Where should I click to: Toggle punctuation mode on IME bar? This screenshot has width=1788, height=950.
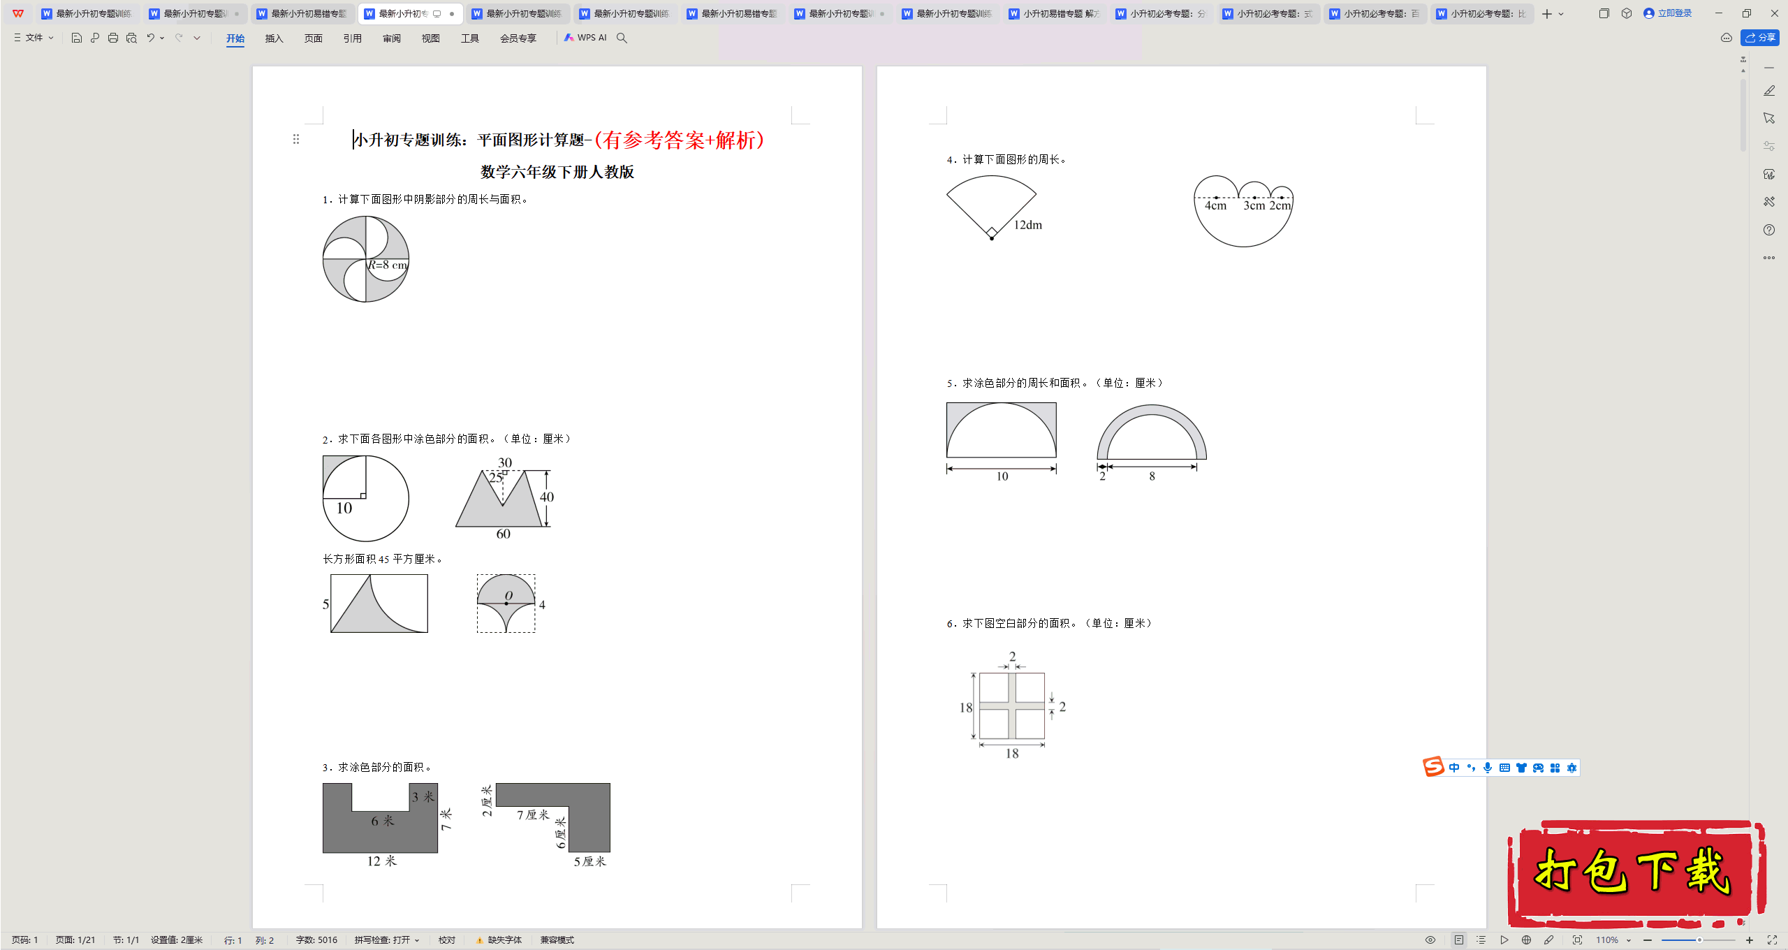[1471, 768]
